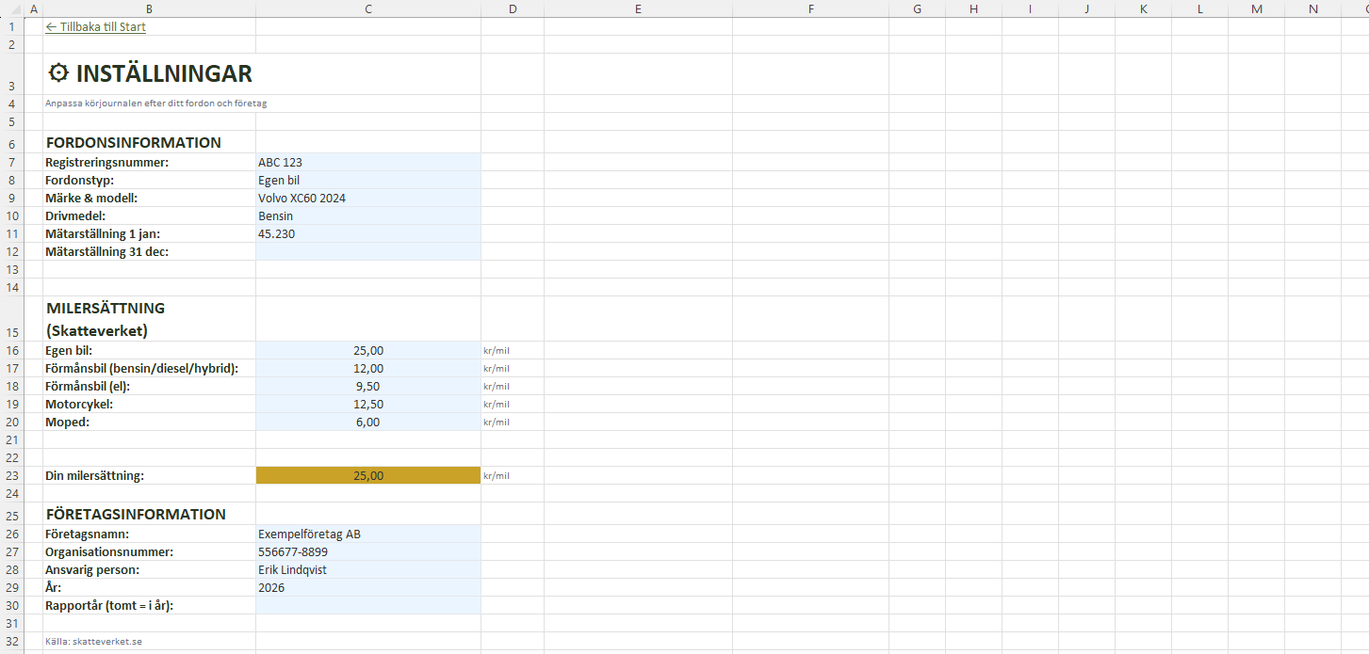
Task: Click the Förmånsbil (el) label
Action: click(88, 387)
